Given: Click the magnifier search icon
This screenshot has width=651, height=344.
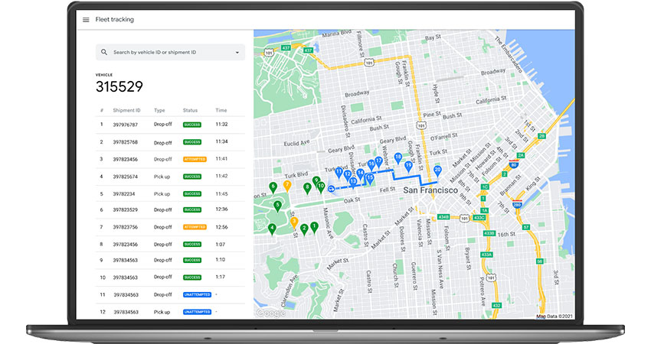Looking at the screenshot, I should click(x=104, y=52).
